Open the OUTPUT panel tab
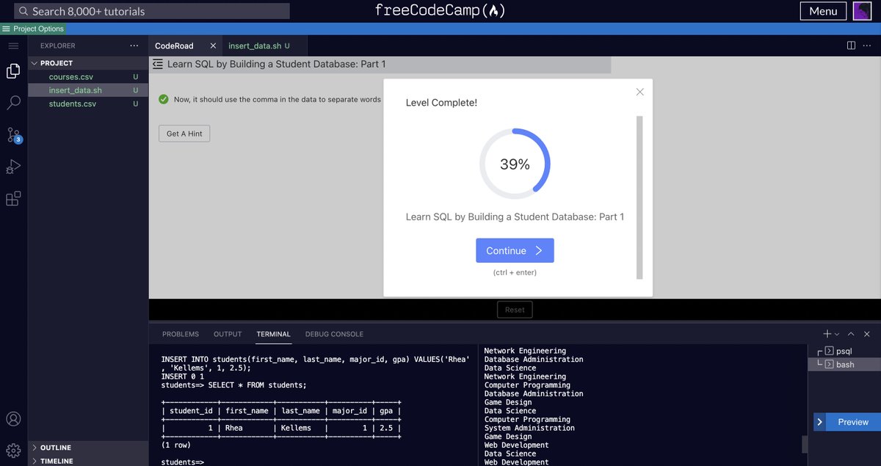This screenshot has height=466, width=881. (x=228, y=334)
